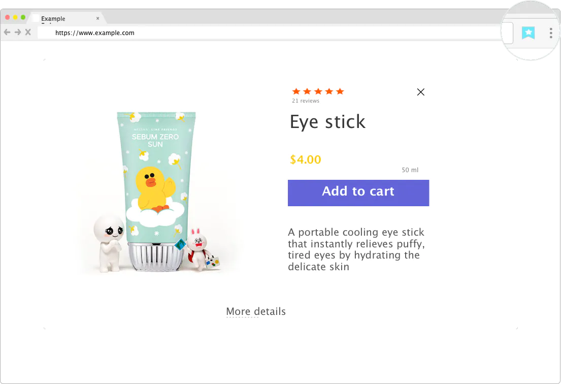Click the red close window button
Viewport: 561px width, 384px height.
[7, 17]
